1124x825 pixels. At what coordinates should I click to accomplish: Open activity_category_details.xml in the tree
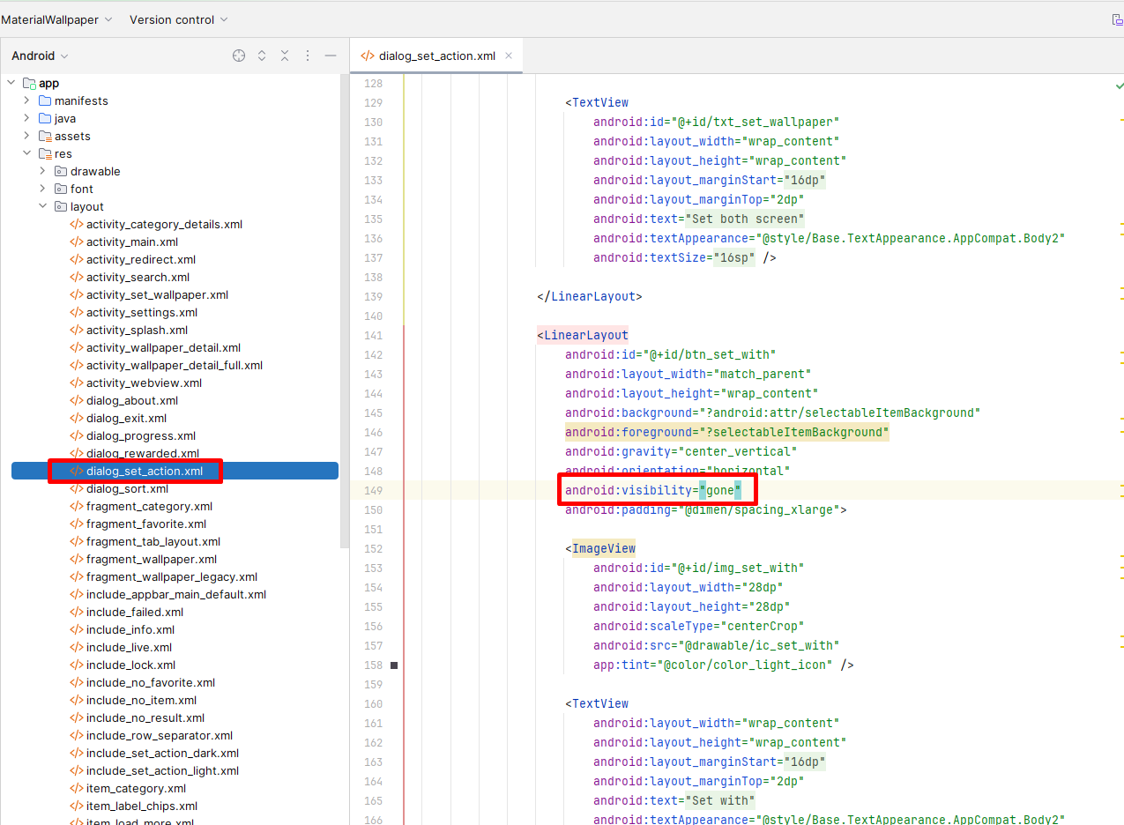[164, 224]
